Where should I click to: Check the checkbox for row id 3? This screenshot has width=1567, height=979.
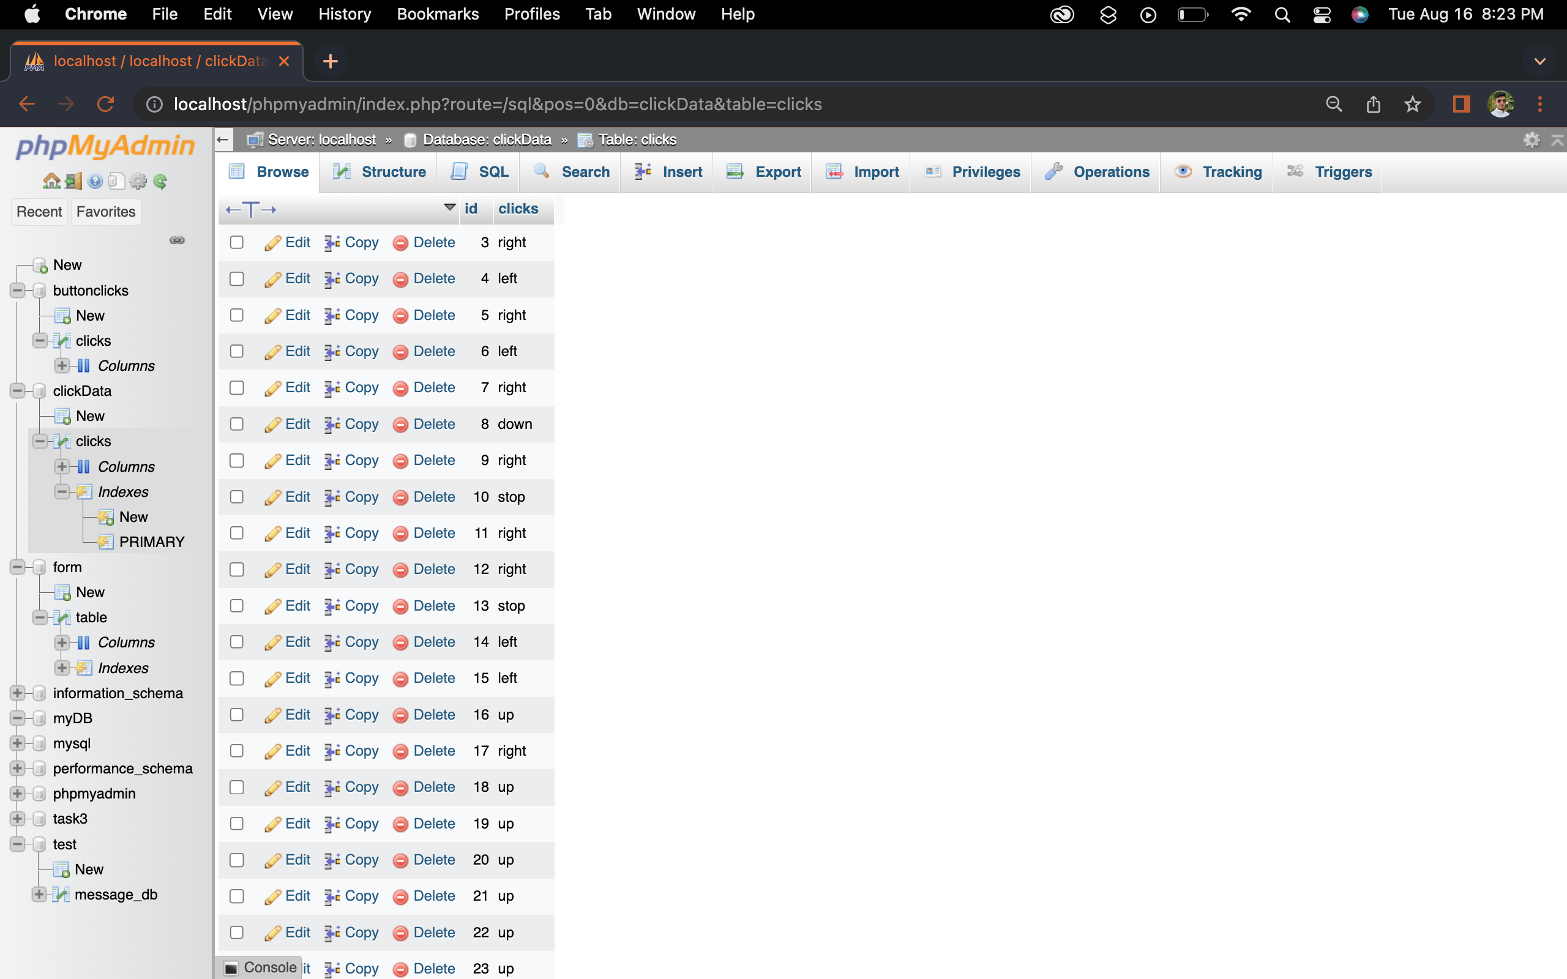pyautogui.click(x=237, y=242)
